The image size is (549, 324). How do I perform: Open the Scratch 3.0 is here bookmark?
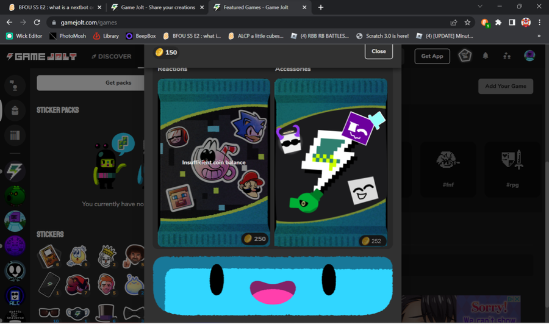tap(382, 36)
